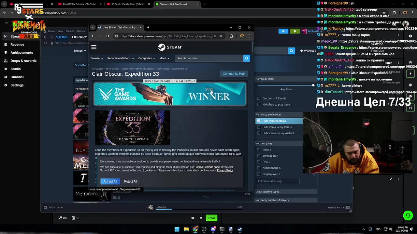Check Hide items on my wishlist
The height and width of the screenshot is (234, 417).
pos(259,133)
